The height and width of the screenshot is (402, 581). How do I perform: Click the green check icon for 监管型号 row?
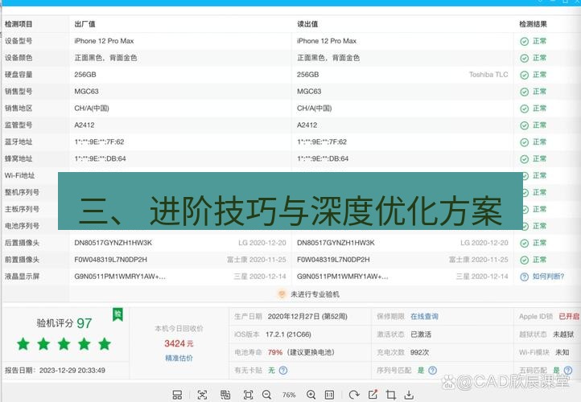click(x=524, y=125)
